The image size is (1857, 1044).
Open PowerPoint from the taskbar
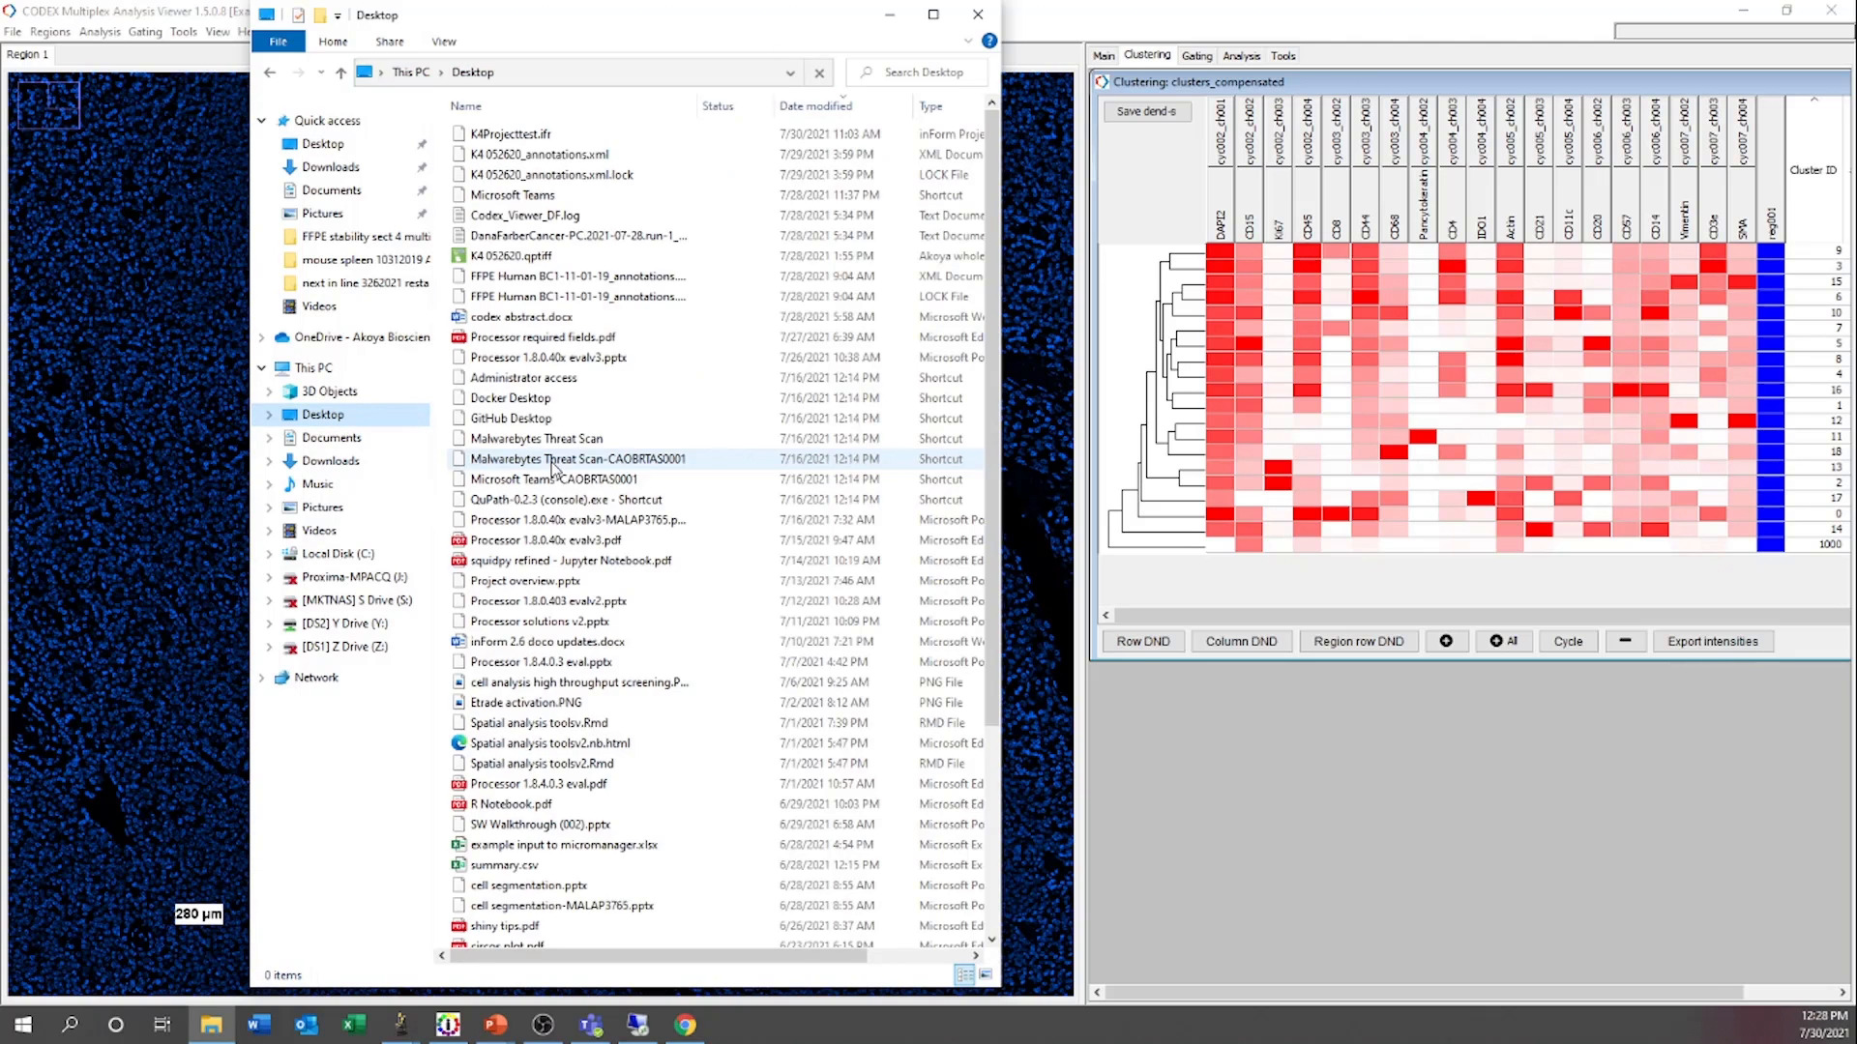(x=495, y=1025)
